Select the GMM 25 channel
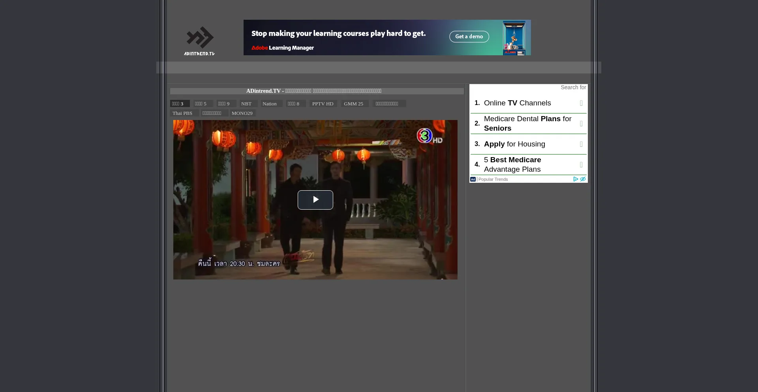 (353, 104)
